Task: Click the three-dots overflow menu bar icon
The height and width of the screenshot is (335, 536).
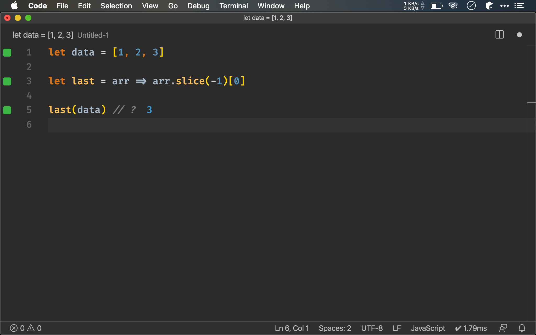Action: click(504, 6)
